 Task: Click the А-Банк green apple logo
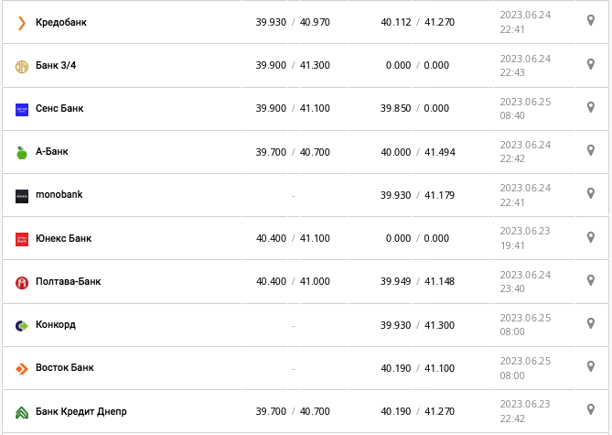click(x=22, y=153)
